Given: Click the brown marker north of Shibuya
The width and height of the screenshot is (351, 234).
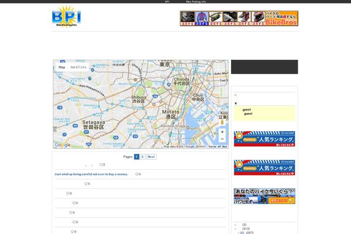Looking at the screenshot, I should click(136, 80).
